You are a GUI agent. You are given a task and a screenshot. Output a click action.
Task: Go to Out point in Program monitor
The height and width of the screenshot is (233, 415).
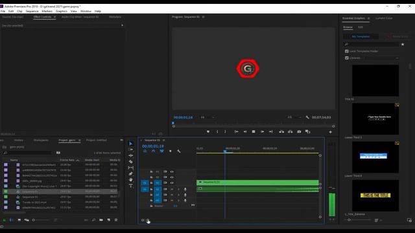point(271,131)
